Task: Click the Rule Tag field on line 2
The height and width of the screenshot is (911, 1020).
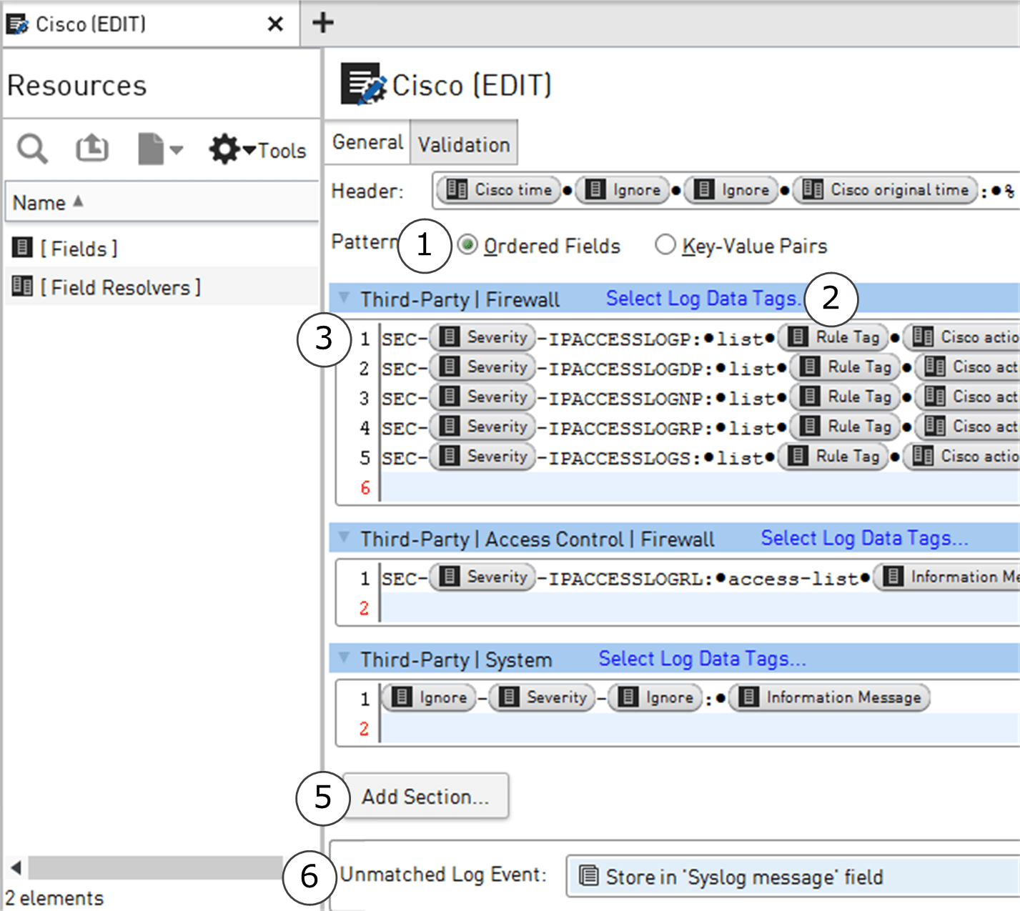Action: [x=845, y=367]
